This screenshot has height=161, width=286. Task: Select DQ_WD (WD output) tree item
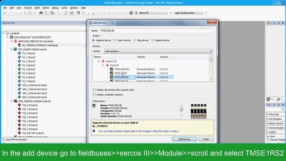(x=33, y=133)
